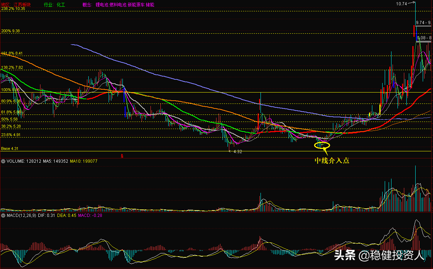Expand the VOLUME indicator dropdown arrow
Image resolution: width=433 pixels, height=269 pixels.
[x=4, y=161]
